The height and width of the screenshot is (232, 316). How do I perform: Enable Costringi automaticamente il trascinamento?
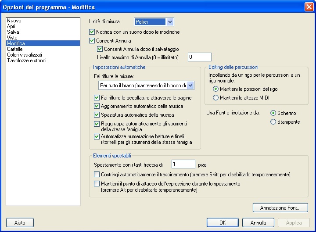[x=97, y=175]
